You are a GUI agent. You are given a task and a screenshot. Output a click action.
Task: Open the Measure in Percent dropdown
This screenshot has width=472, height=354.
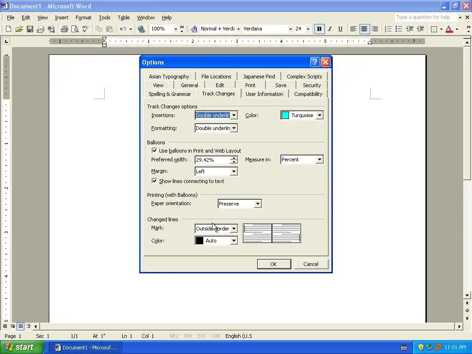(x=320, y=159)
